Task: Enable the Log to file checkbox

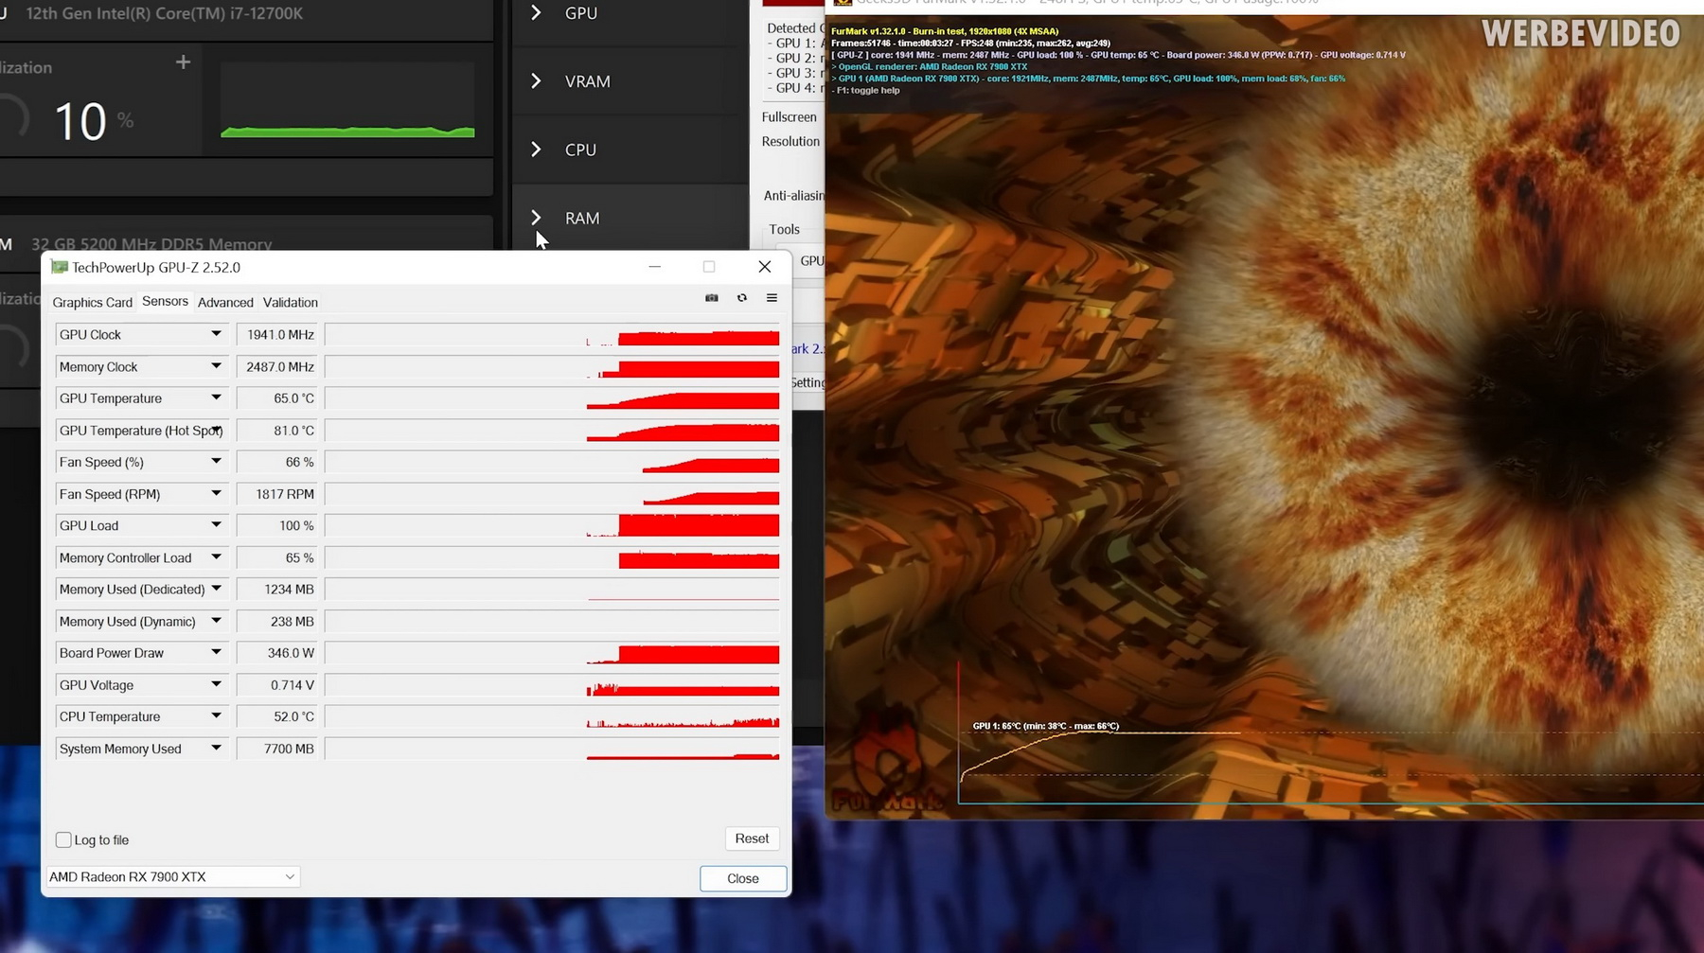Action: [63, 839]
